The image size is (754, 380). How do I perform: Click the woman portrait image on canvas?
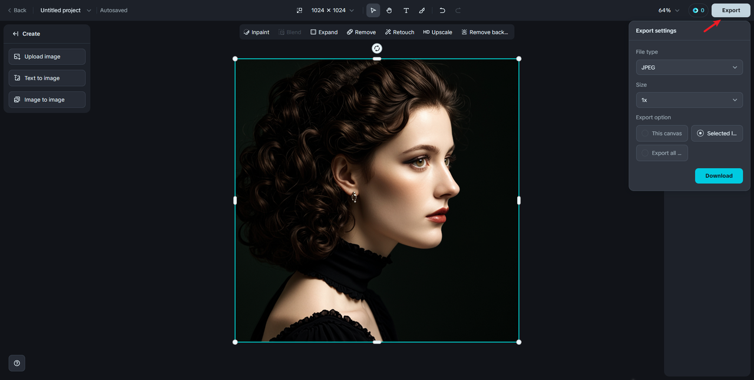(x=377, y=200)
